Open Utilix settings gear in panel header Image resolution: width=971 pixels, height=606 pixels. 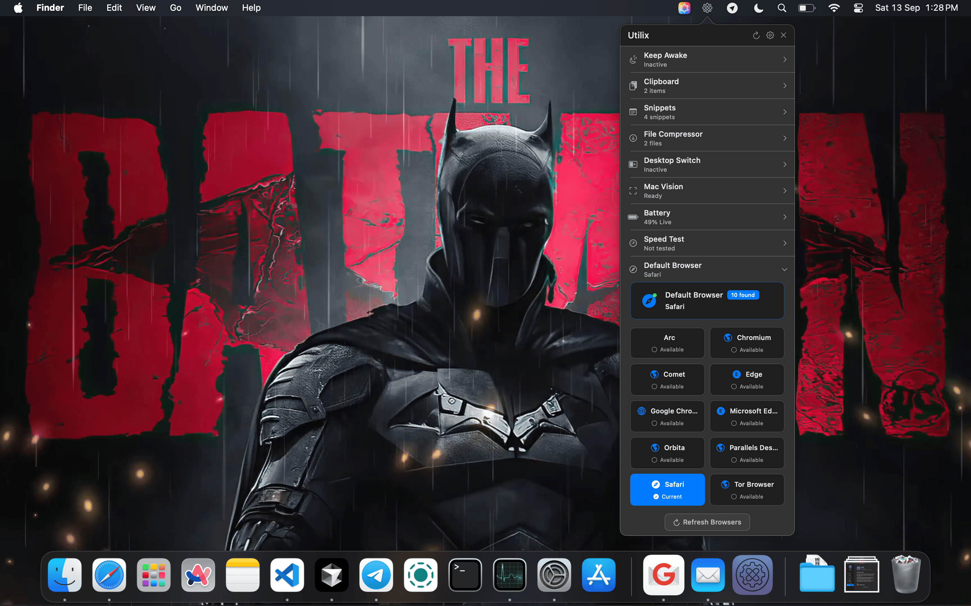click(770, 35)
